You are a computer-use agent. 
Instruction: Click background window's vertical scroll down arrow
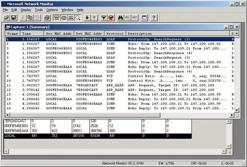pos(229,146)
